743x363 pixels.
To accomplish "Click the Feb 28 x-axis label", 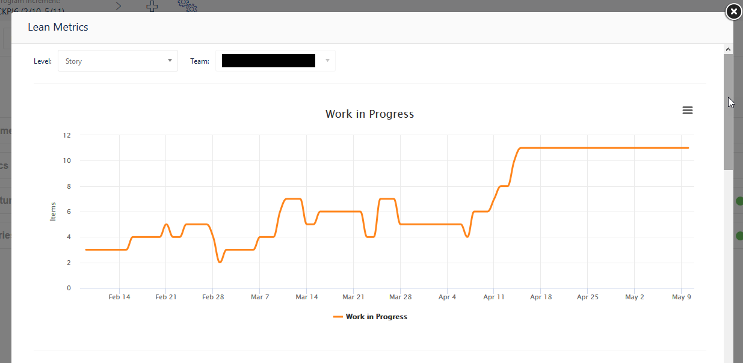I will coord(213,297).
